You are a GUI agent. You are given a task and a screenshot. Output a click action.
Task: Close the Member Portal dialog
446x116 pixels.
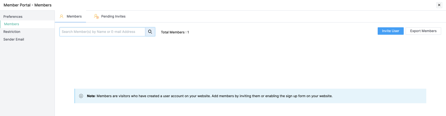[439, 5]
